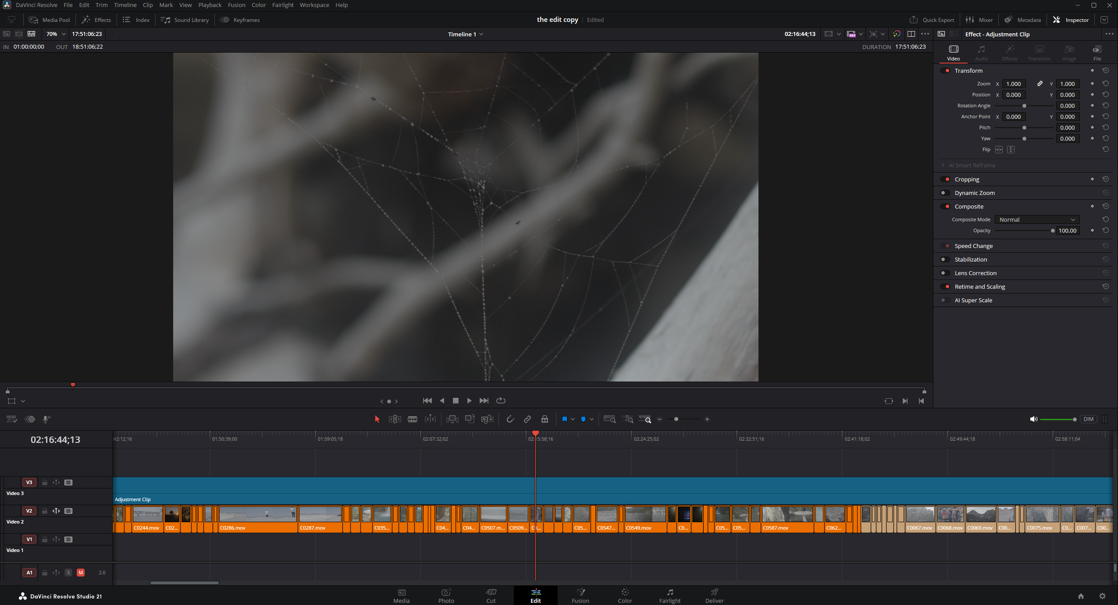Activate the Trim Edit Mode tool
Screen dimensions: 1118x605
pos(395,419)
